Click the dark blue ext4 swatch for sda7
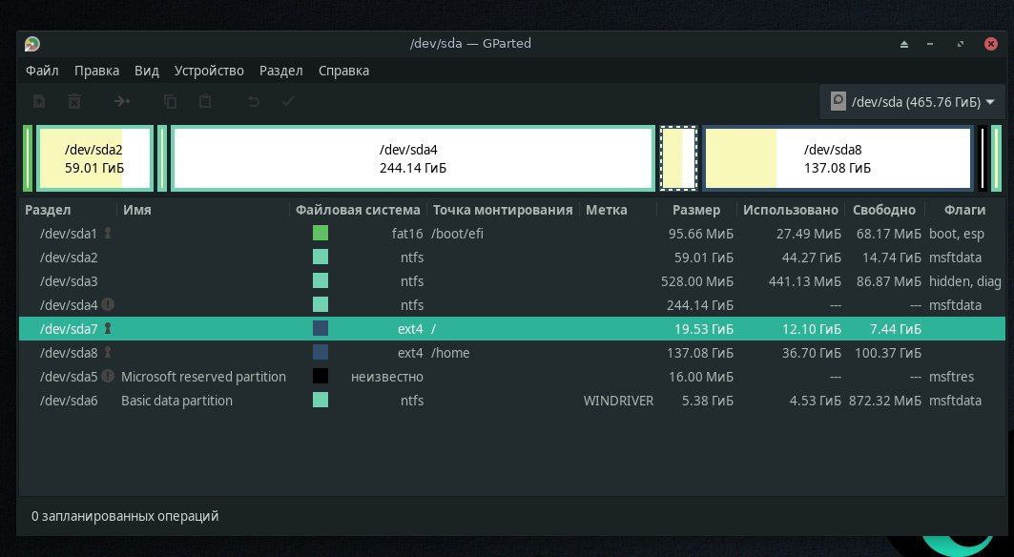1014x557 pixels. tap(321, 329)
